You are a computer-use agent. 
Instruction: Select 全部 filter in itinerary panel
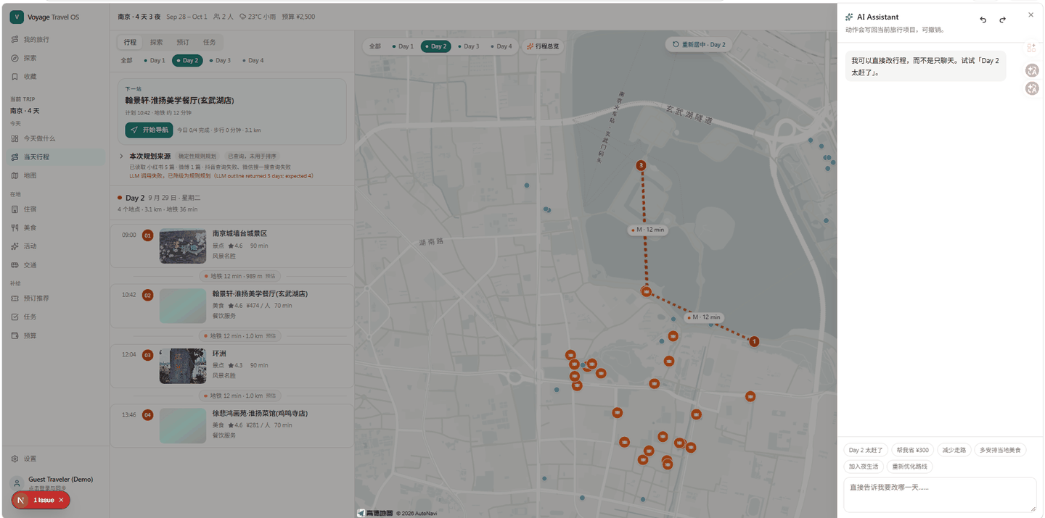pyautogui.click(x=126, y=61)
